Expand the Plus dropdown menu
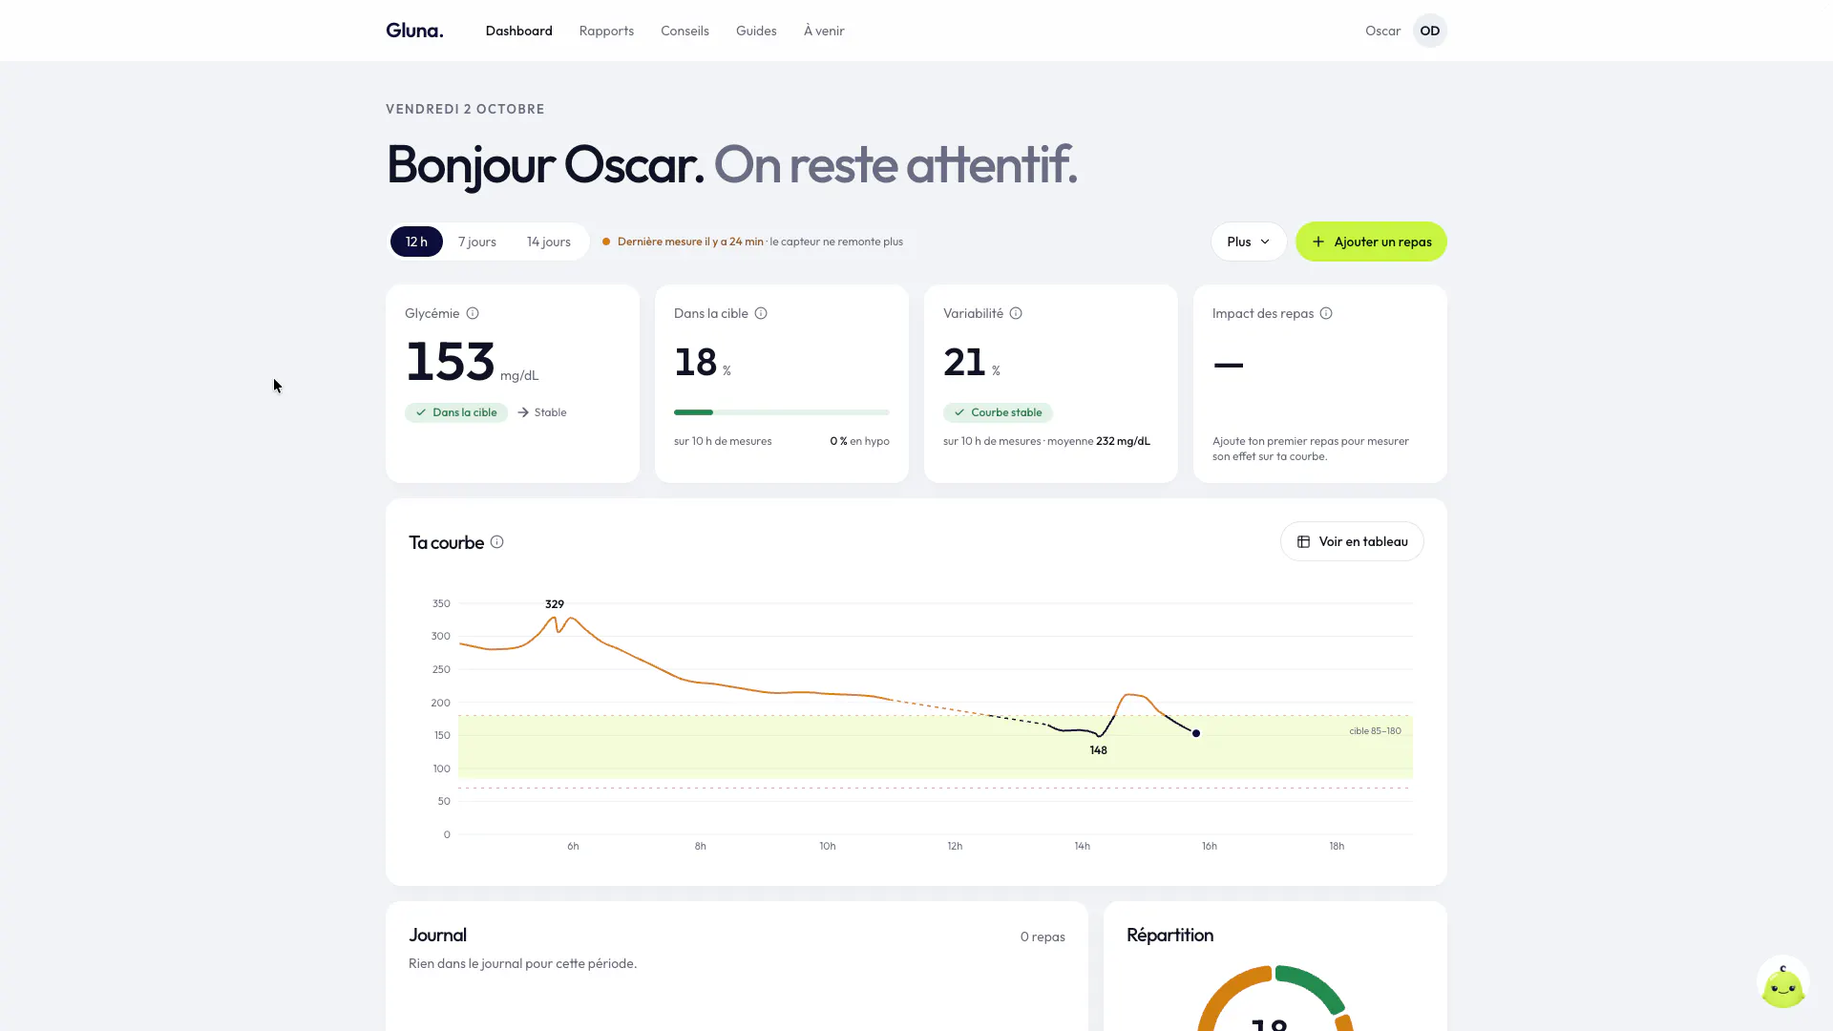Viewport: 1833px width, 1031px height. [x=1249, y=242]
